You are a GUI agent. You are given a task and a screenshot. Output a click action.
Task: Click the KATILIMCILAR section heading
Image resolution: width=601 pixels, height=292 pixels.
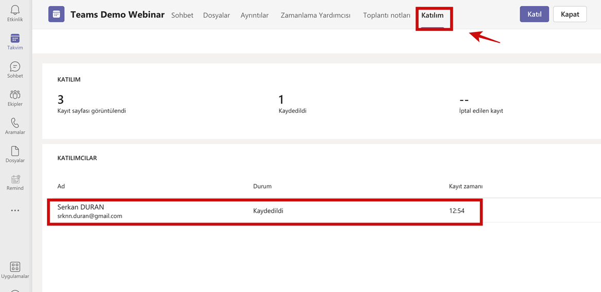pyautogui.click(x=77, y=158)
